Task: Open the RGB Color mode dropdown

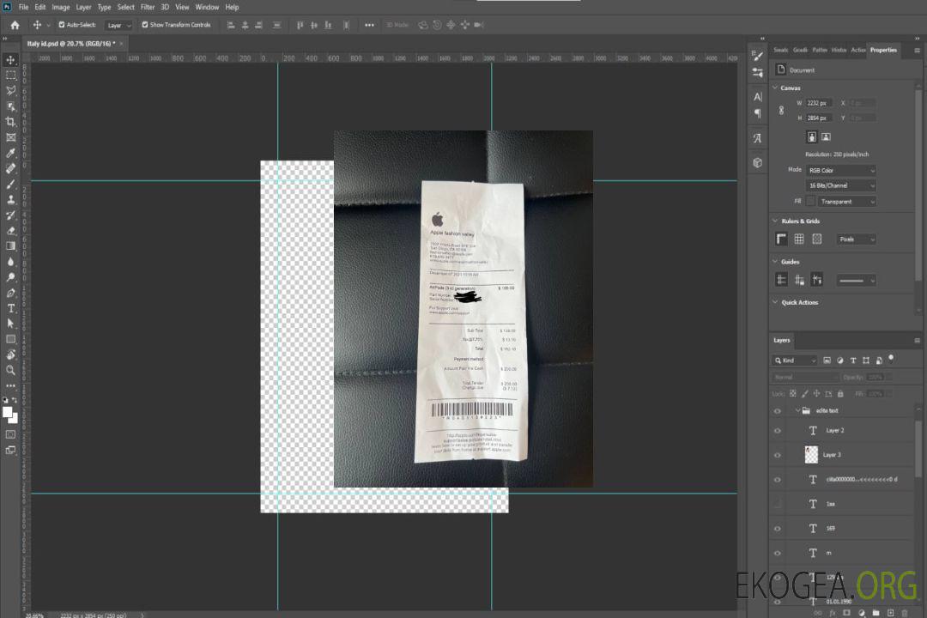Action: [x=841, y=170]
